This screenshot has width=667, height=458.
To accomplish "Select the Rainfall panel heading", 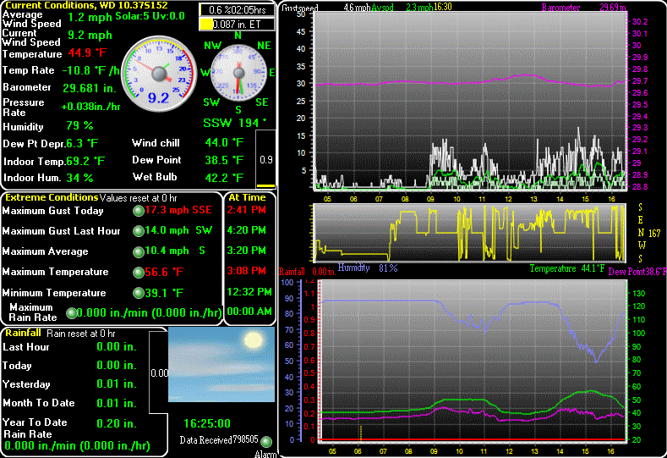I will pyautogui.click(x=23, y=333).
